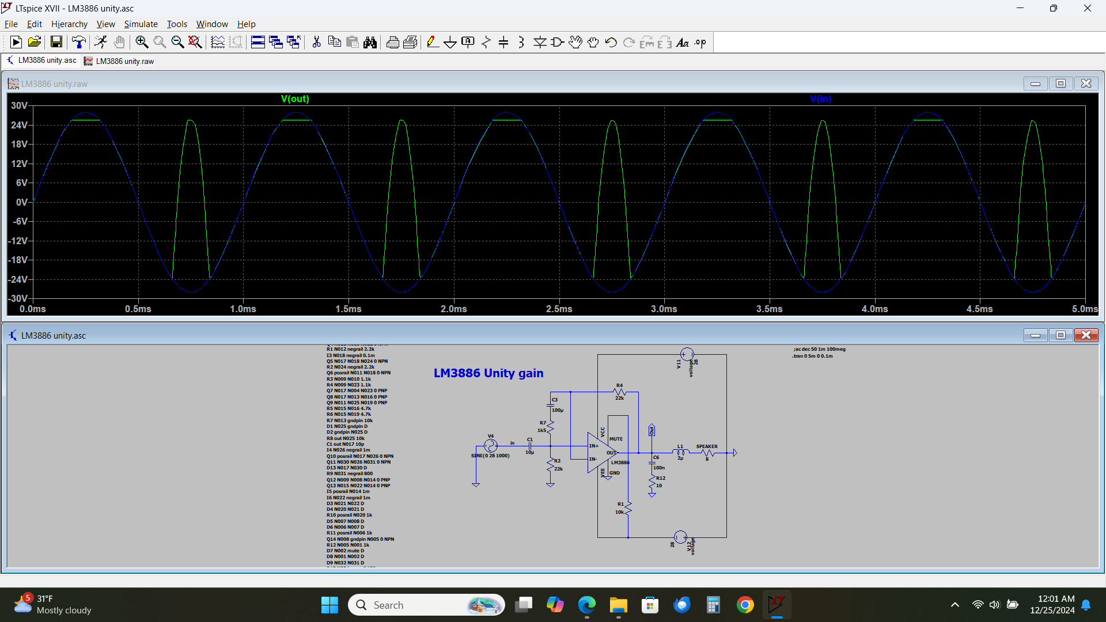Cut selection with scissors icon
The width and height of the screenshot is (1106, 622).
tap(316, 42)
